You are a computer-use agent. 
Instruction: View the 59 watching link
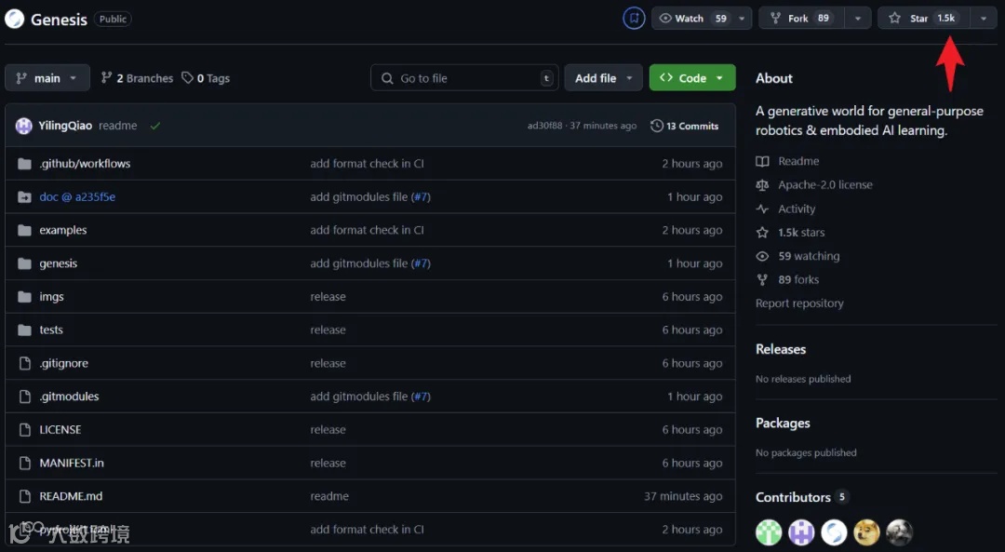[x=798, y=256]
